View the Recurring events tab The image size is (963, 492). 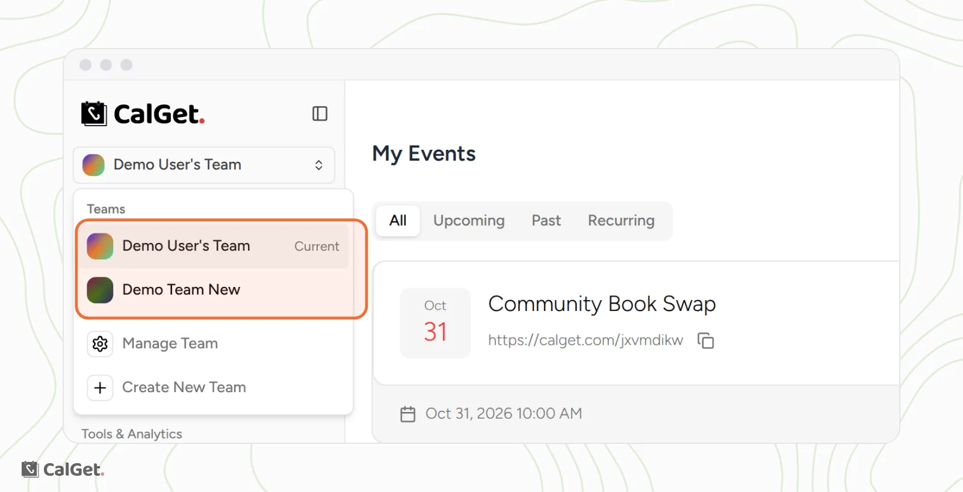click(621, 221)
